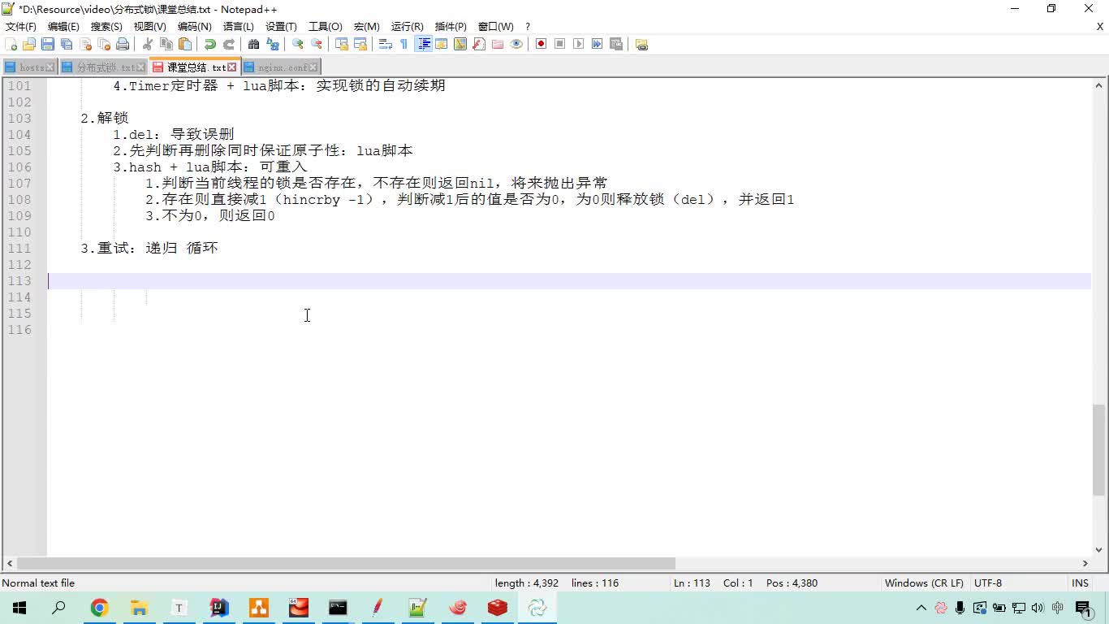Create a new file with toolbar icon

tap(11, 44)
